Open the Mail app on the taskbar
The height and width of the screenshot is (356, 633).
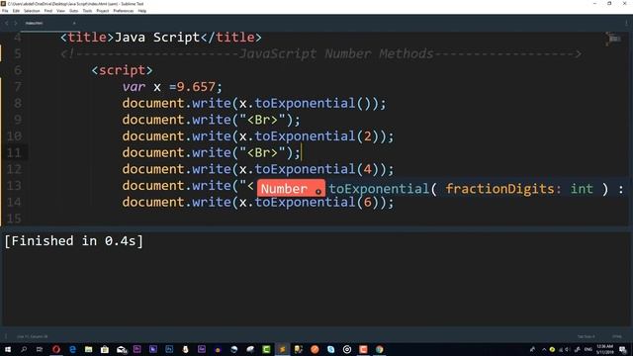(x=121, y=349)
